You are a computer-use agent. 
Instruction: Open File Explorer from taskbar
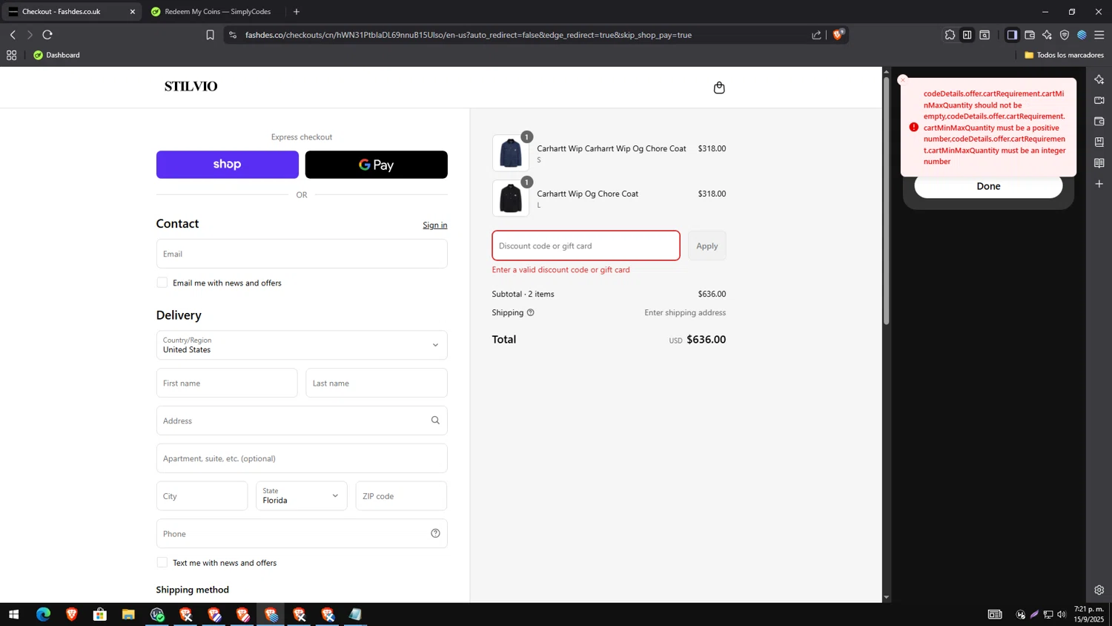click(128, 614)
